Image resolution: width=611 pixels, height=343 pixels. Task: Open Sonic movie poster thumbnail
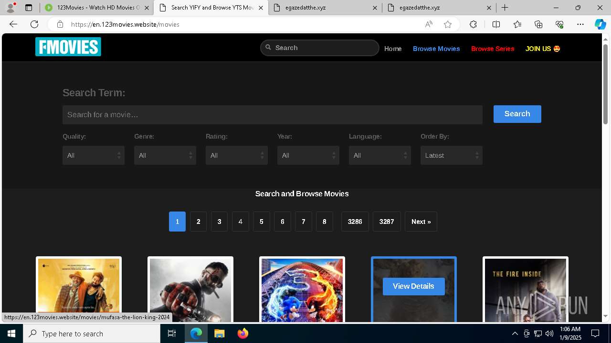[302, 290]
